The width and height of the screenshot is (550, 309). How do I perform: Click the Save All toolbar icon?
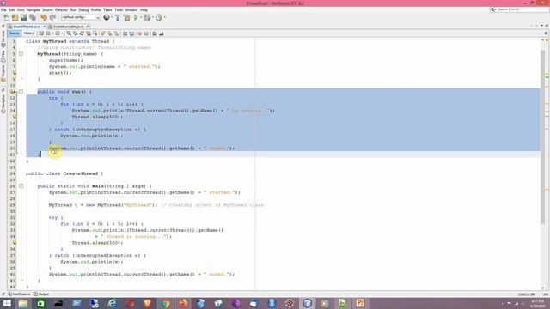click(x=33, y=17)
